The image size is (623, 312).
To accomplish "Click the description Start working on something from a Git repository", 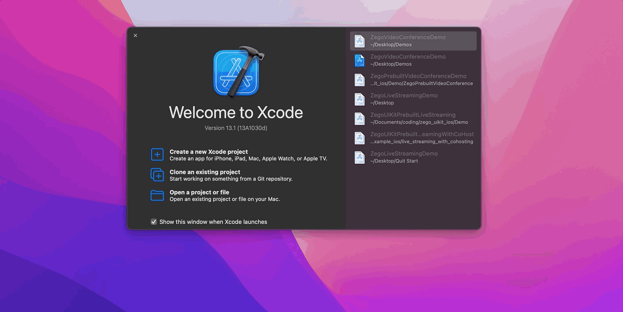I will point(231,179).
